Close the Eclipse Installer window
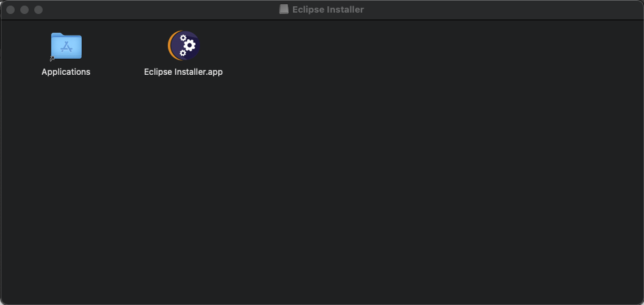The width and height of the screenshot is (644, 305). (x=10, y=10)
